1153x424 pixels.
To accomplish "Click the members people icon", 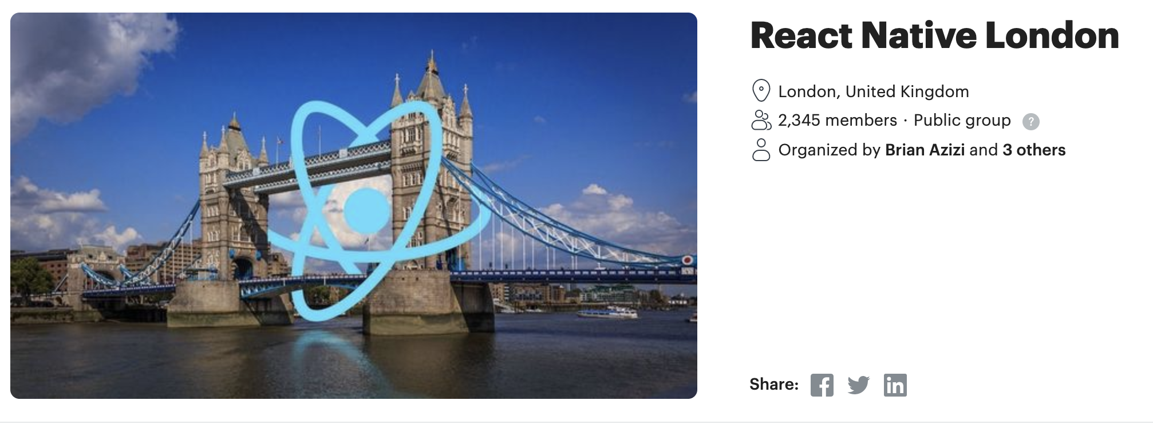I will click(x=761, y=120).
